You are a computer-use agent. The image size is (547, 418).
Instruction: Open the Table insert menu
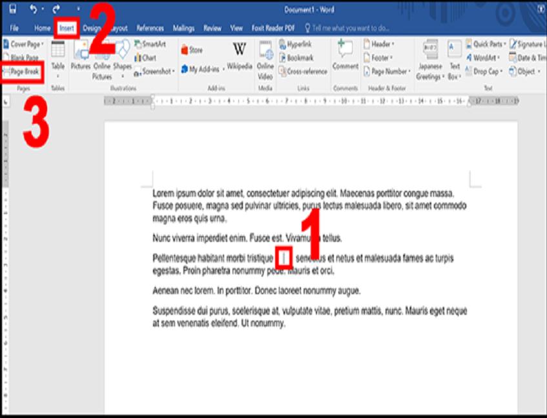pos(58,60)
